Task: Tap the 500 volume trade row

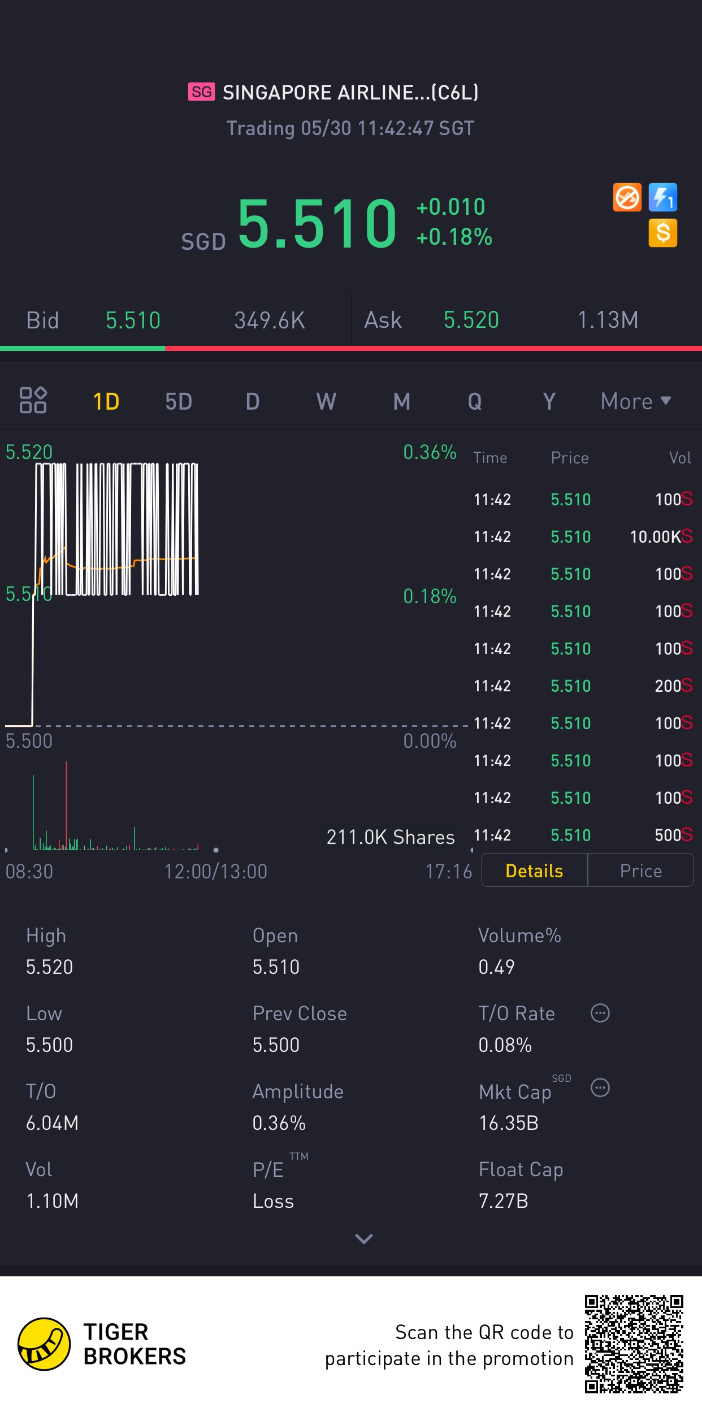Action: (x=583, y=835)
